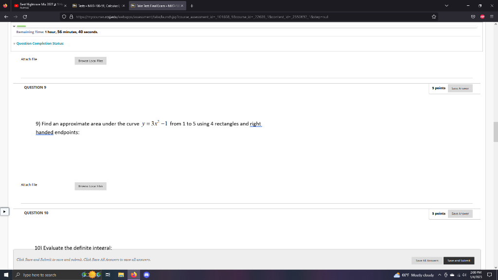The width and height of the screenshot is (498, 280).
Task: Click the taskbar clock showing 2:00 PM
Action: [x=476, y=275]
